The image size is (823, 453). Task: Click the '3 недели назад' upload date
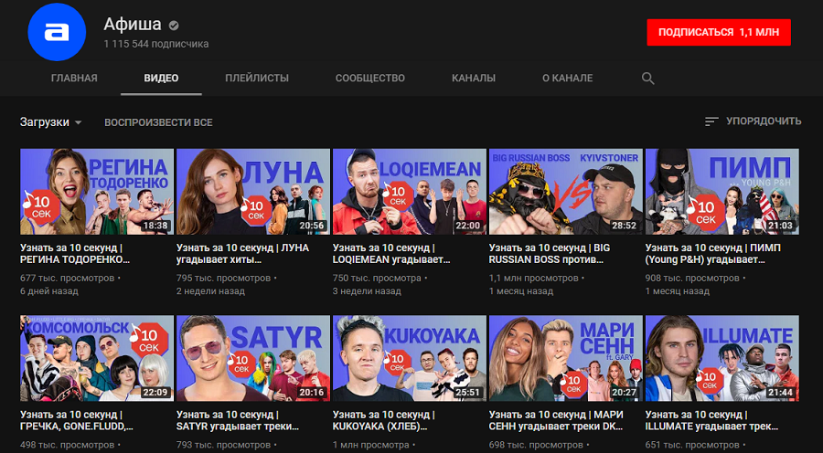367,291
